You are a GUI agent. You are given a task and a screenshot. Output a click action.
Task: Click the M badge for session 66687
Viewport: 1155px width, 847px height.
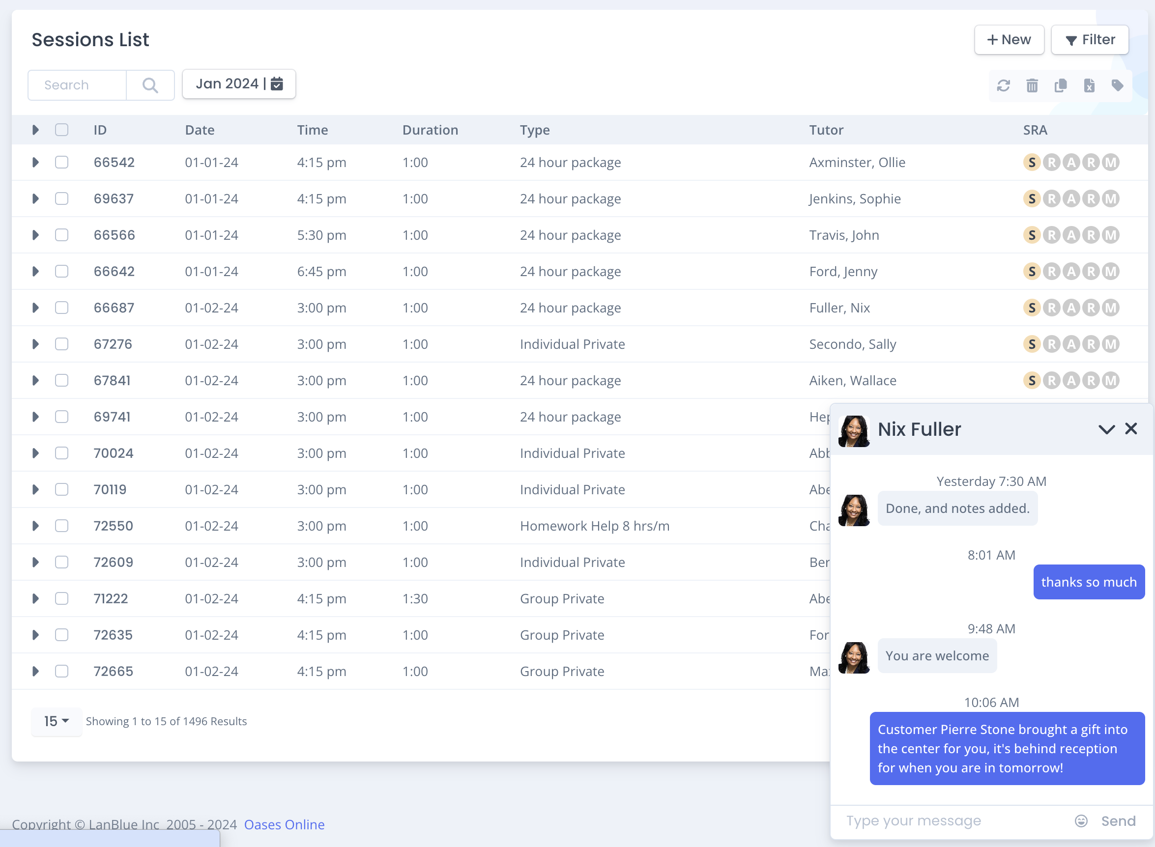1110,308
